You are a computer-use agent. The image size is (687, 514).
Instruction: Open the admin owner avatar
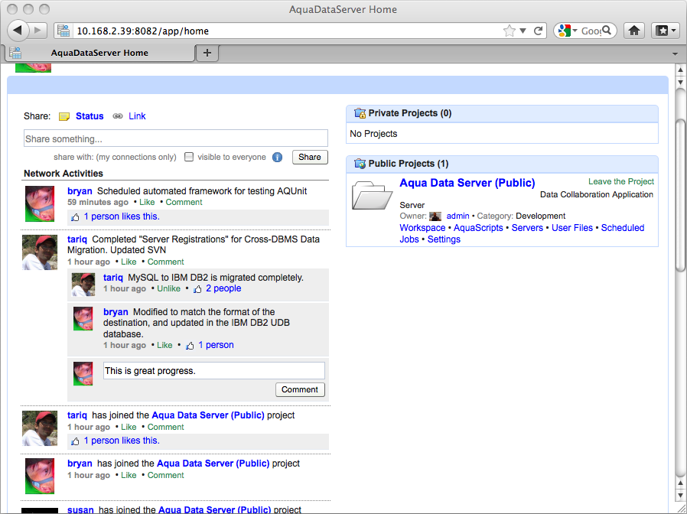click(435, 216)
